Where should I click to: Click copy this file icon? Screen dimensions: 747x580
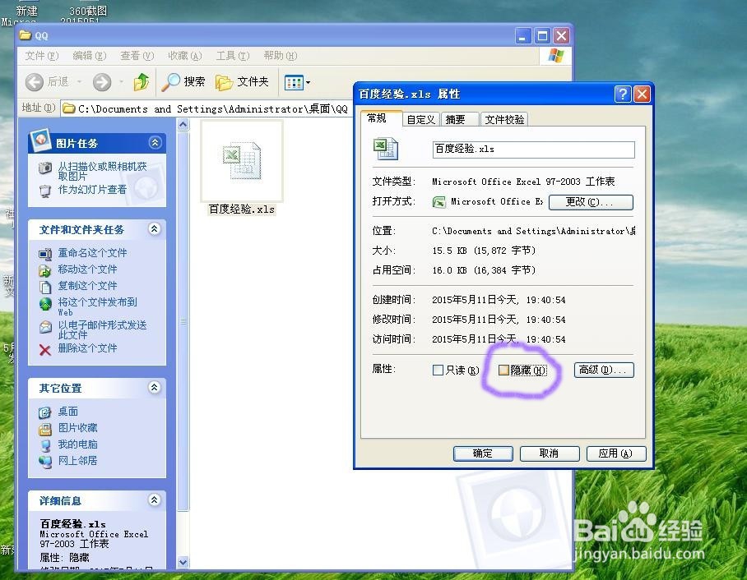(45, 287)
